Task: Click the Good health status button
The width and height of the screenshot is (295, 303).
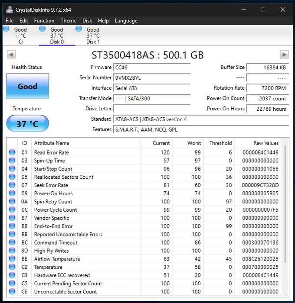Action: [x=28, y=86]
